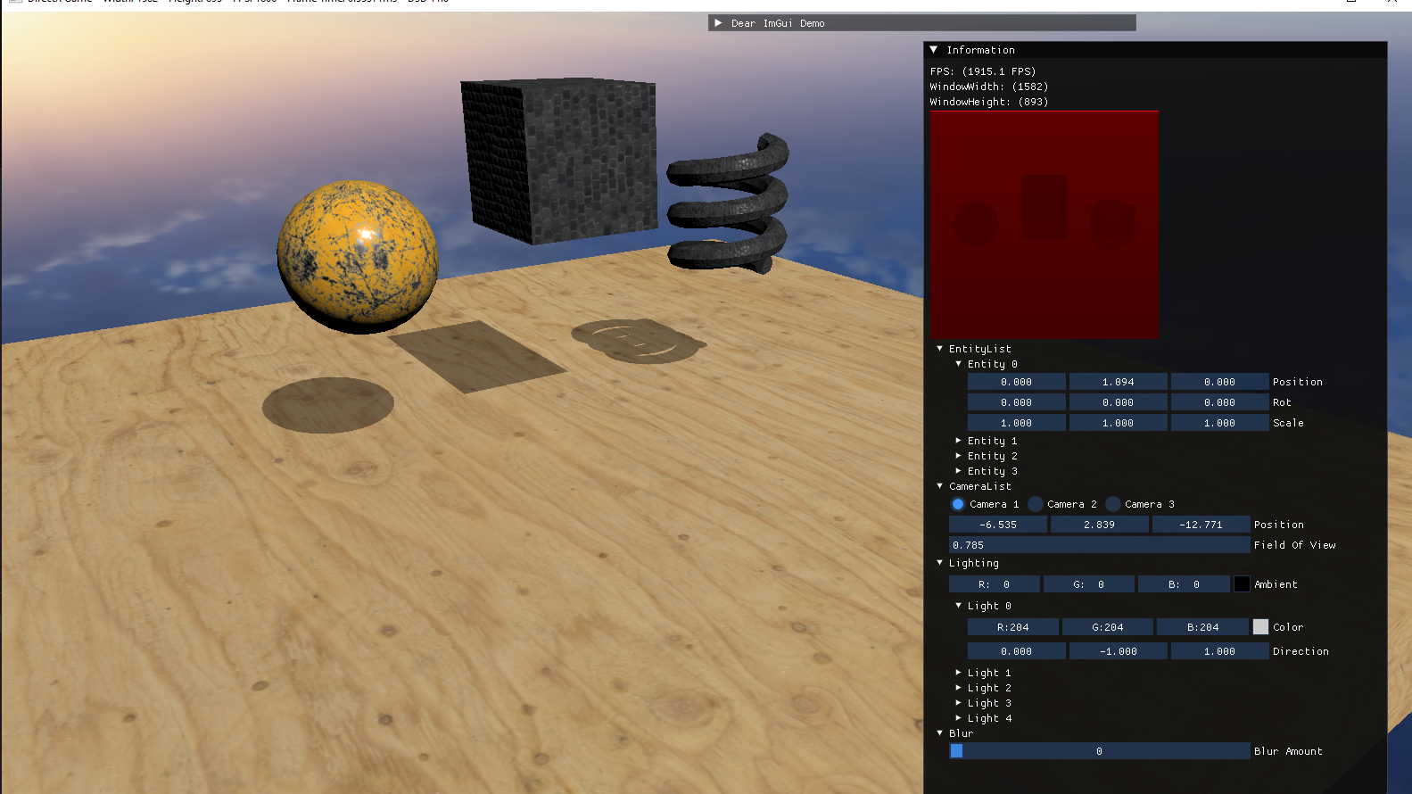
Task: Expand the Light 2 tree node
Action: click(959, 688)
